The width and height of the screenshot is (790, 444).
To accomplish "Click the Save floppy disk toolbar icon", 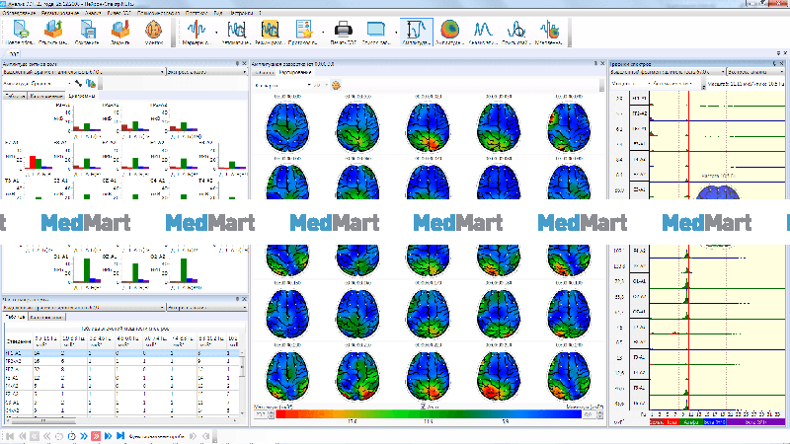I will [x=87, y=31].
